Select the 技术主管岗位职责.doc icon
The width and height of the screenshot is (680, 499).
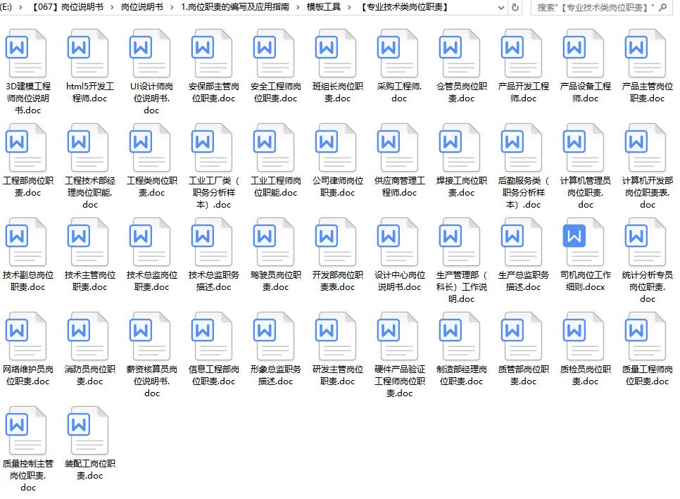point(88,241)
